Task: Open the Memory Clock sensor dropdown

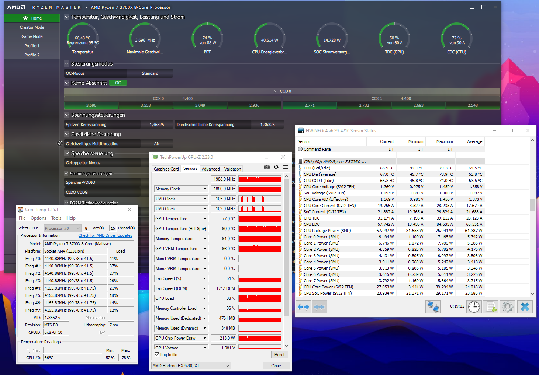Action: pos(205,189)
